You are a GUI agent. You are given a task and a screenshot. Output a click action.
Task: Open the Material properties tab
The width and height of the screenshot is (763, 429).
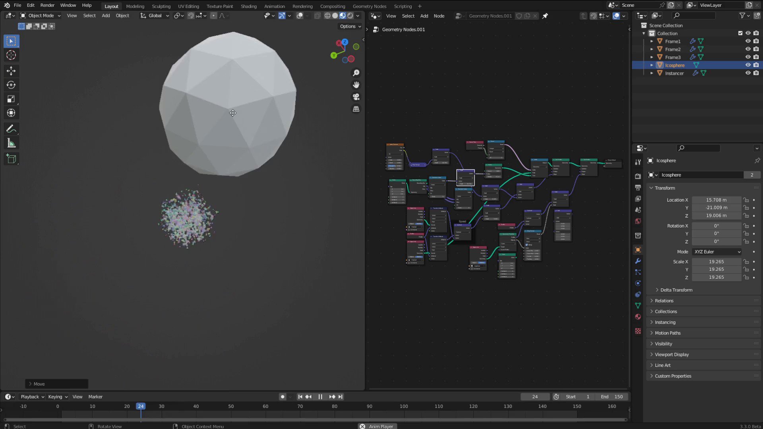pos(638,317)
